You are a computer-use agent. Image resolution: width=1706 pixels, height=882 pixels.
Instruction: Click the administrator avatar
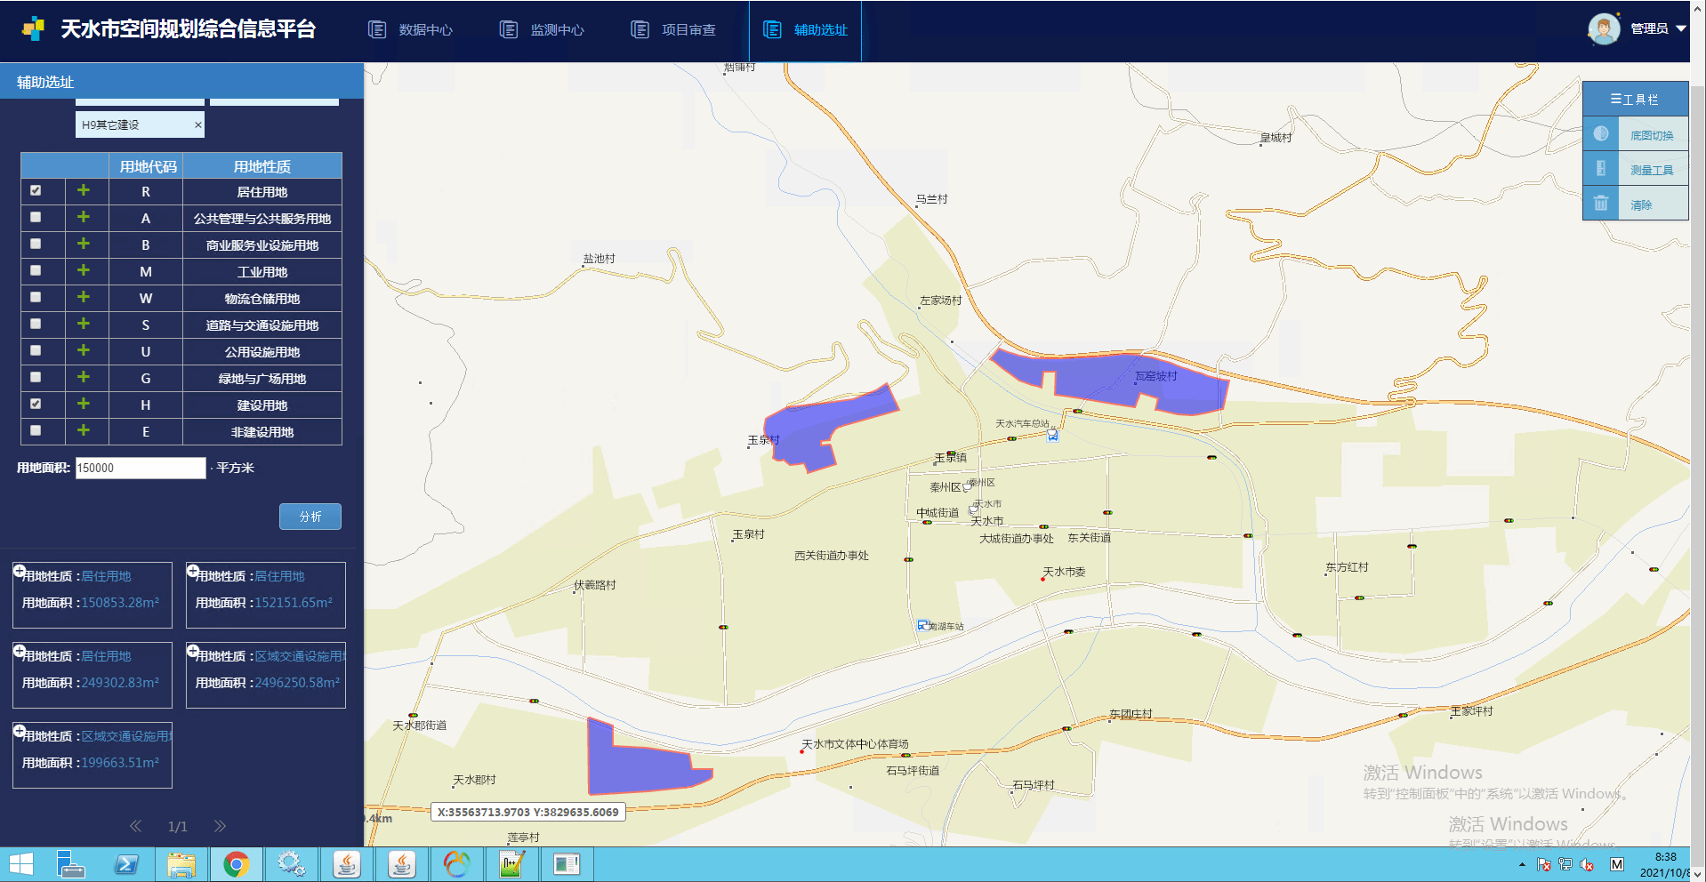point(1604,29)
